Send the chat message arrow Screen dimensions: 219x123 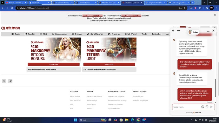211,107
